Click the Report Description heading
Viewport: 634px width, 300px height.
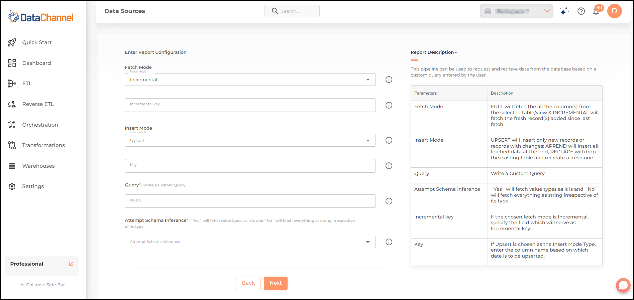(433, 52)
